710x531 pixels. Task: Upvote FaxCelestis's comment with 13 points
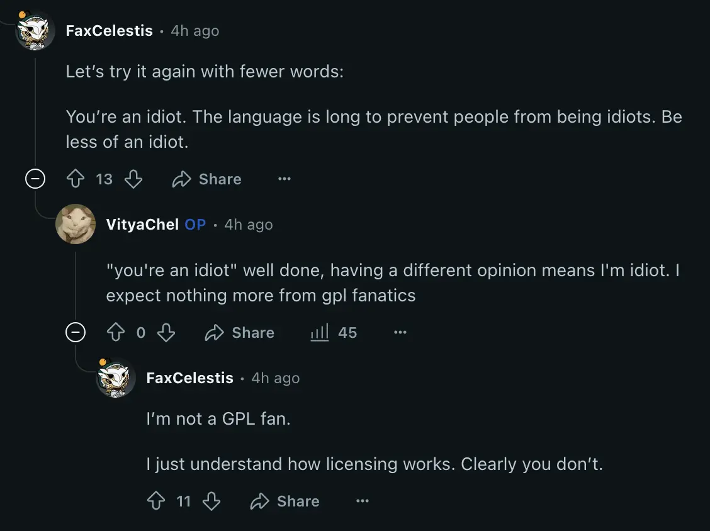75,179
